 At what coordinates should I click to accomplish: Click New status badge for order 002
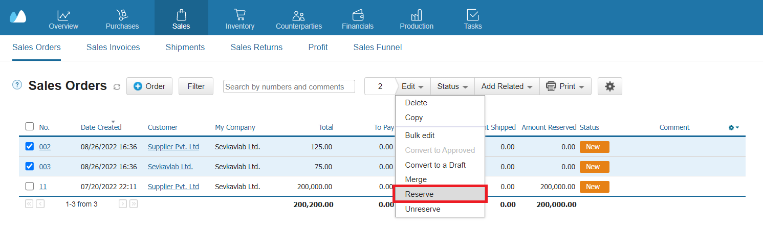click(594, 147)
